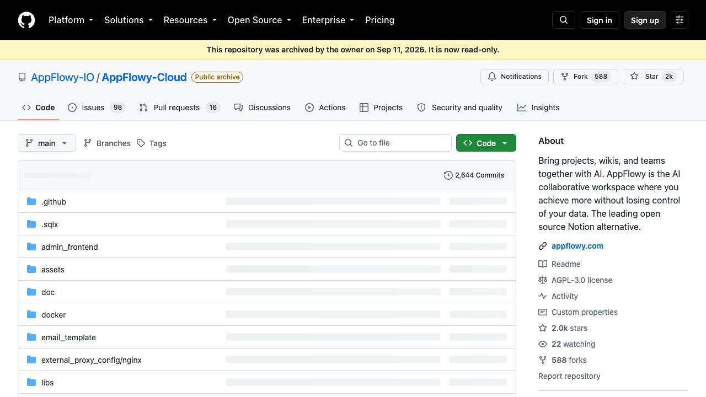This screenshot has height=397, width=706.
Task: Click the star icon in Star button
Action: coord(634,77)
